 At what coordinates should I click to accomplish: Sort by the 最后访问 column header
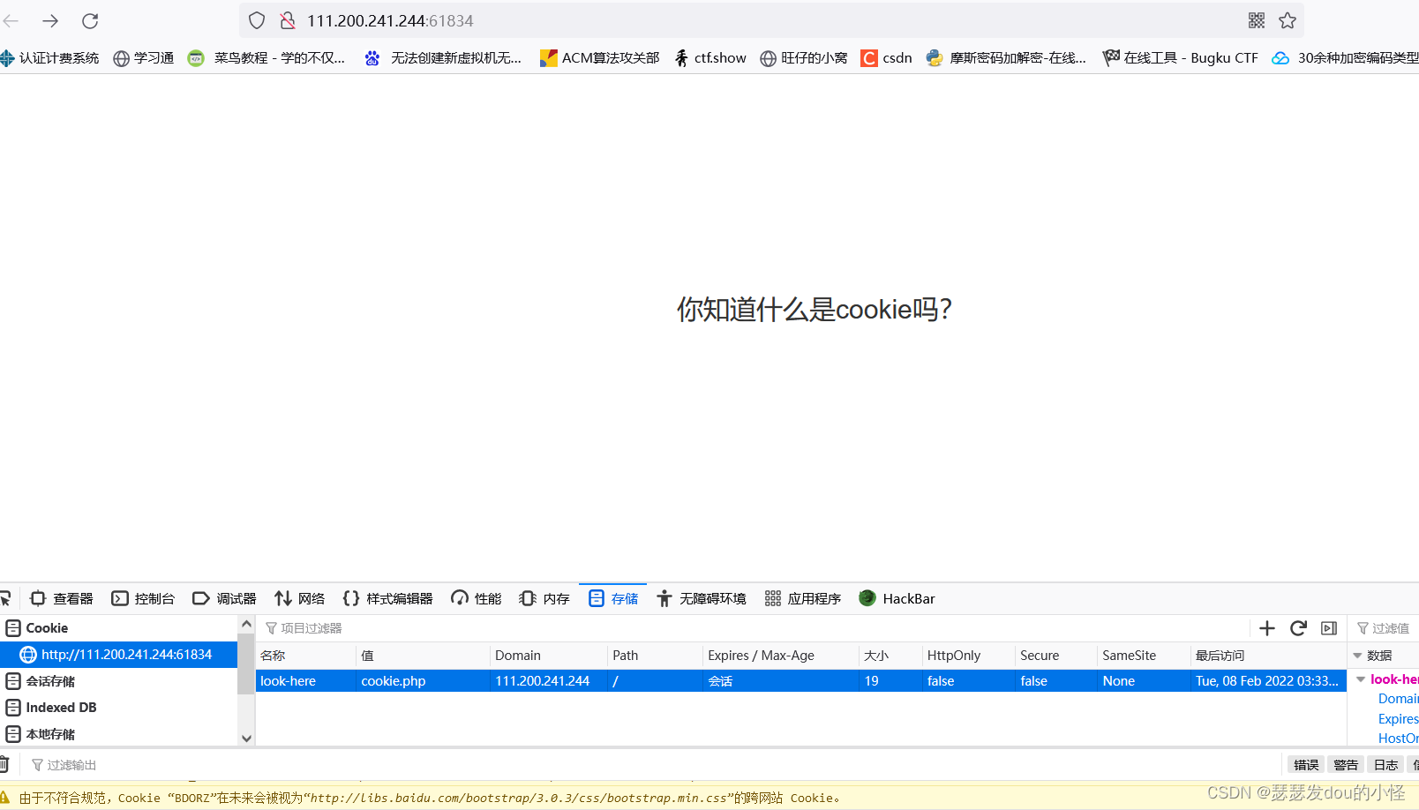pyautogui.click(x=1268, y=656)
